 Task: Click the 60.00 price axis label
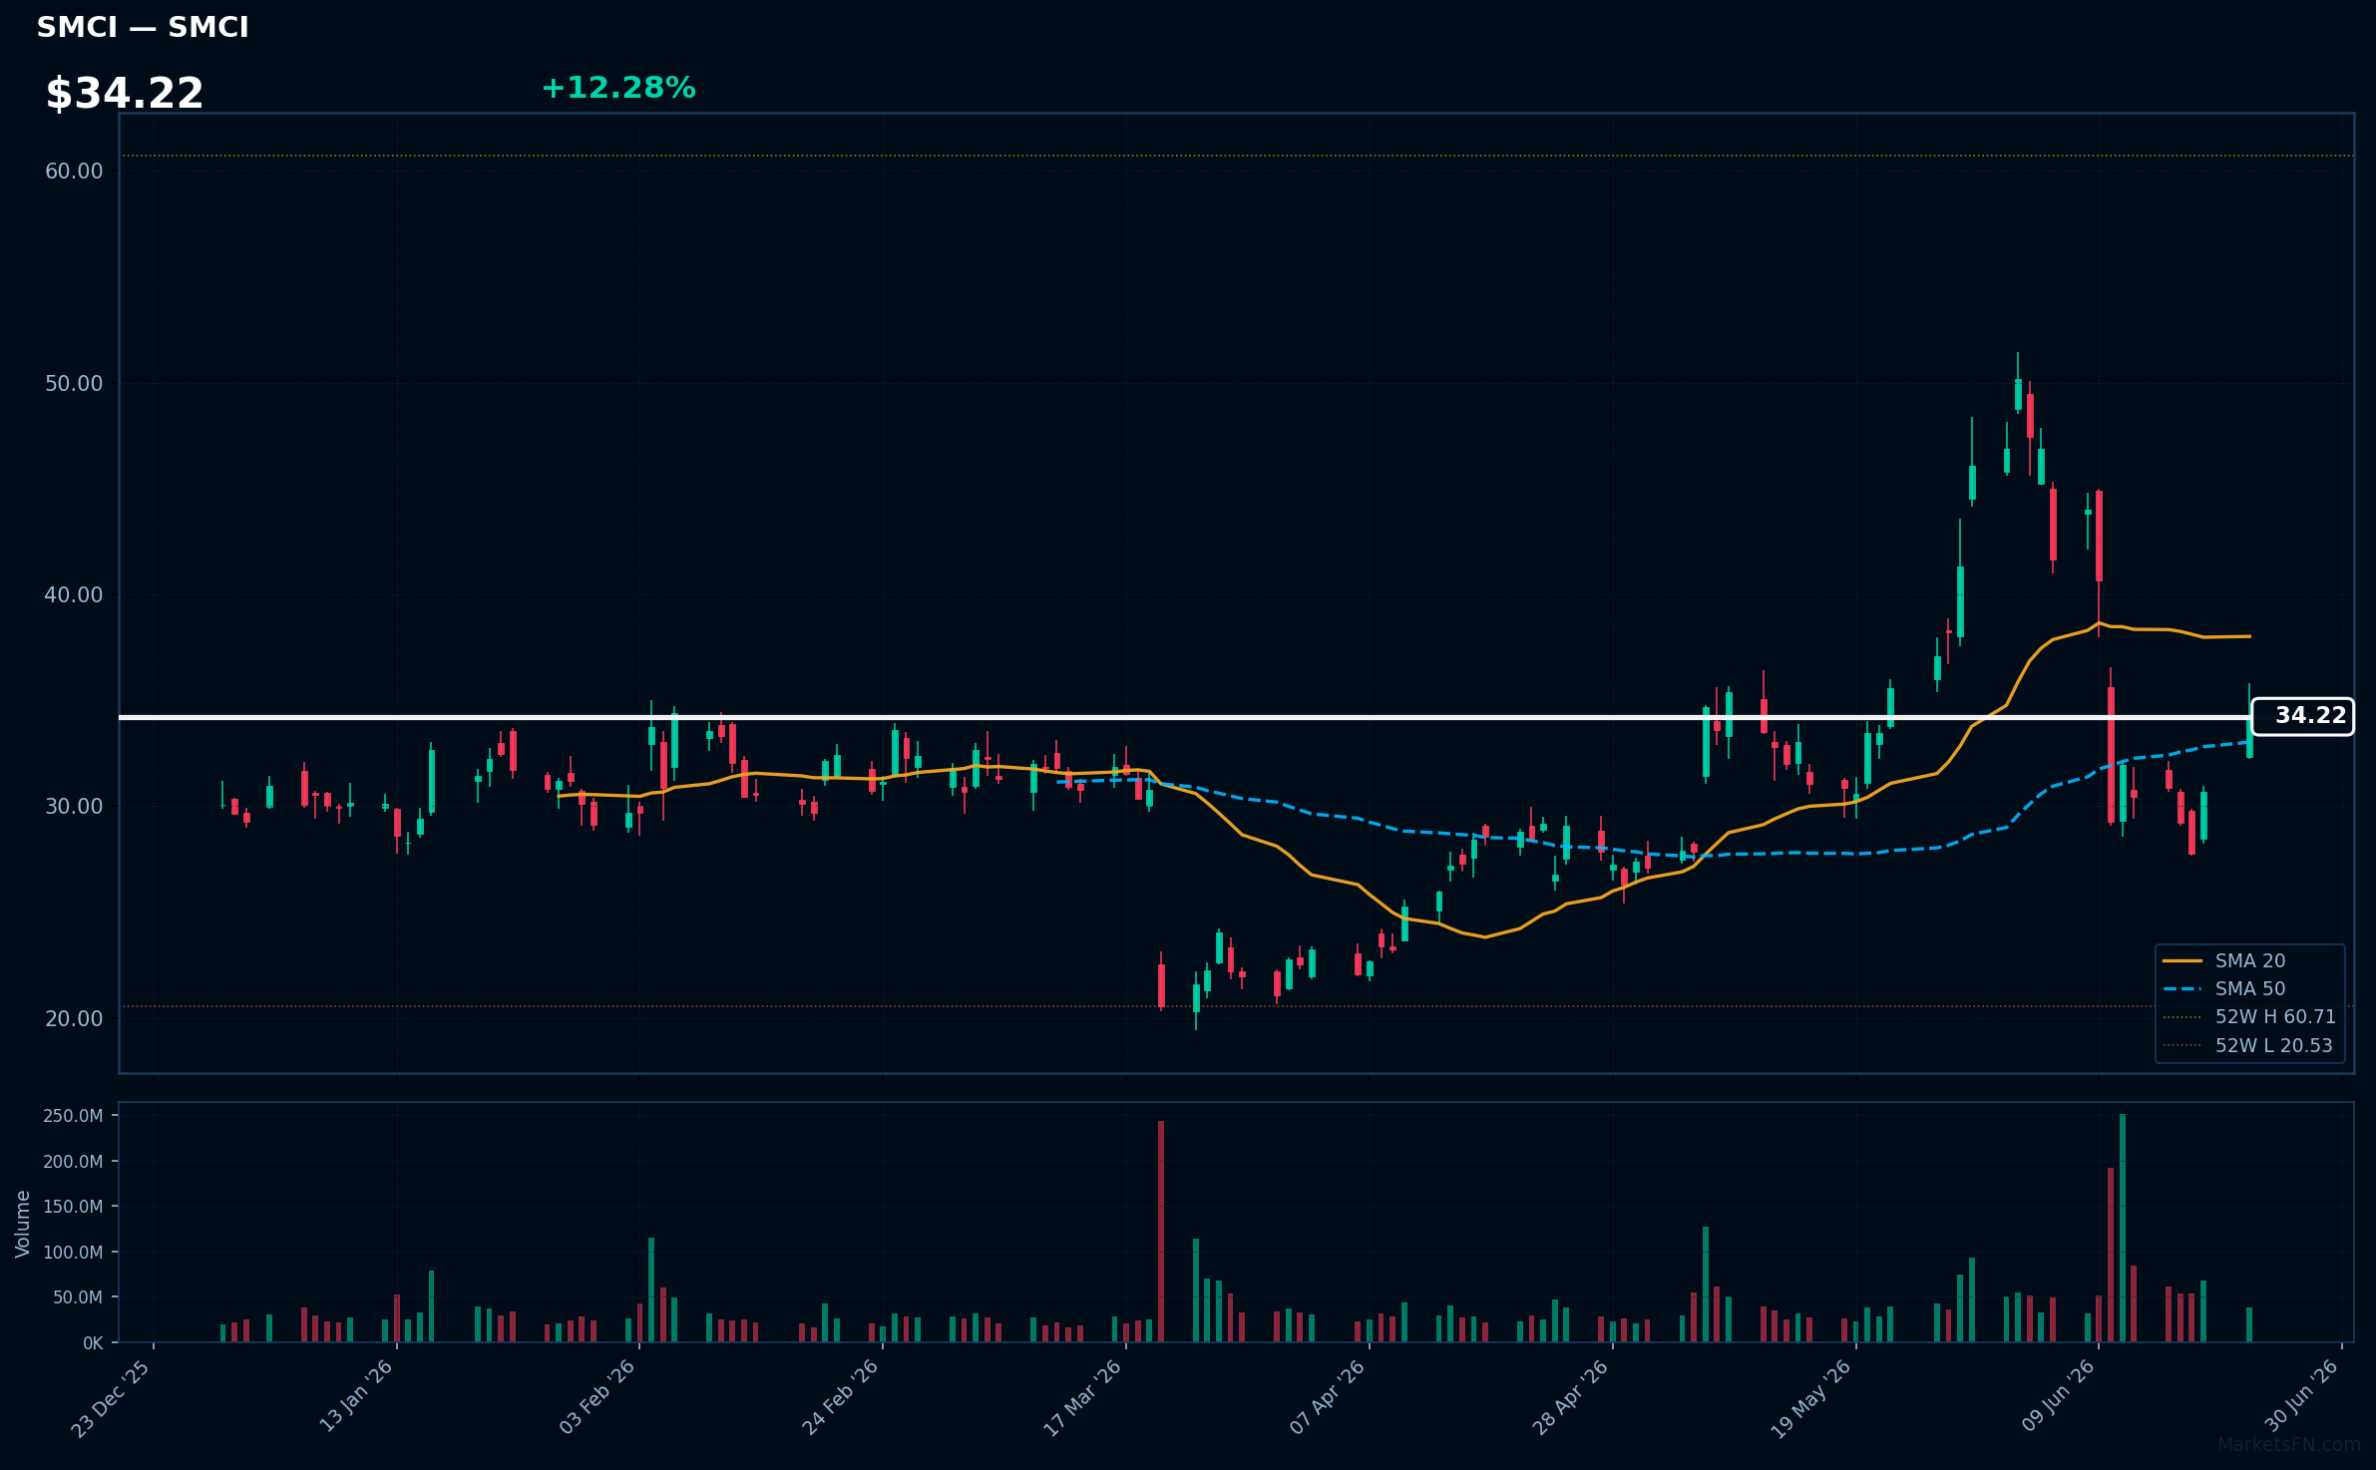tap(74, 172)
